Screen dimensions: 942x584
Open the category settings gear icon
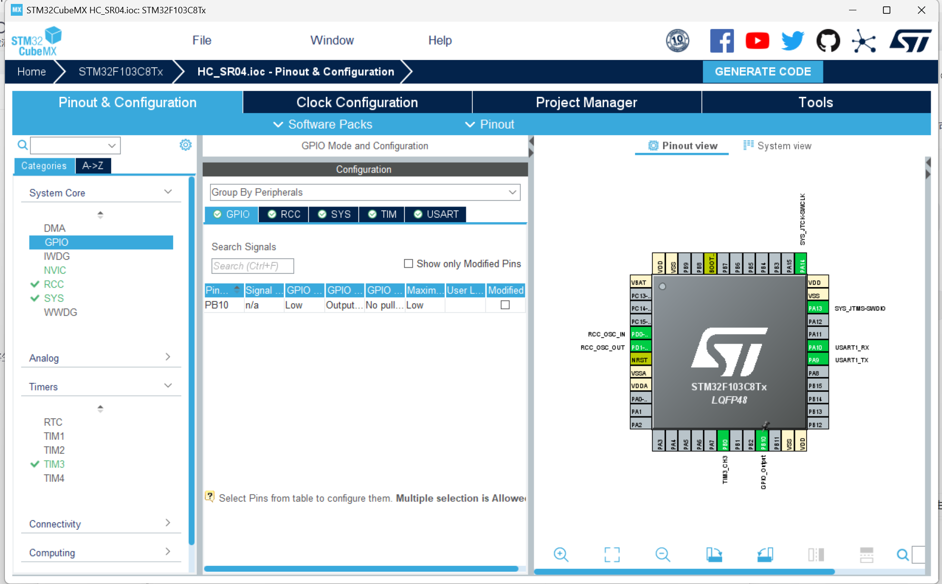click(185, 145)
